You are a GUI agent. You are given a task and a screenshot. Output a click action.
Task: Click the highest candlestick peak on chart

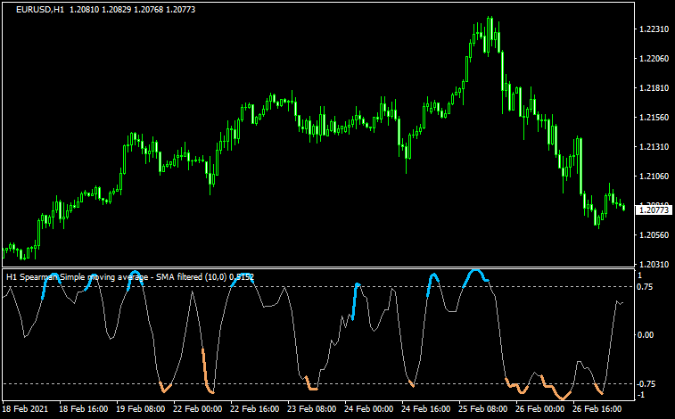click(x=490, y=18)
